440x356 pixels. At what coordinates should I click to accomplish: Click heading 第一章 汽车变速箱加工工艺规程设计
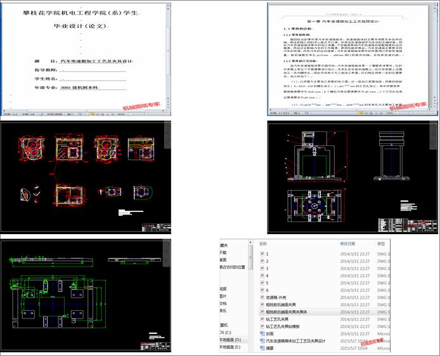pos(342,22)
